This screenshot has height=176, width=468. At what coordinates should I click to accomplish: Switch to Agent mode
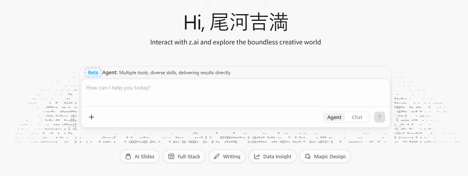tap(334, 117)
